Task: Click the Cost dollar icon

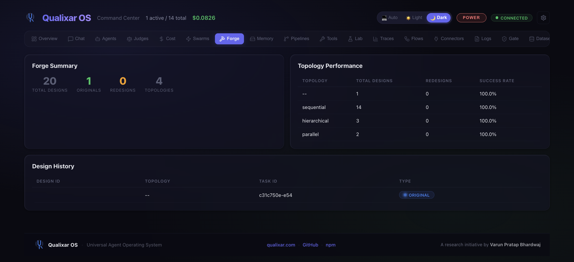Action: (x=161, y=39)
